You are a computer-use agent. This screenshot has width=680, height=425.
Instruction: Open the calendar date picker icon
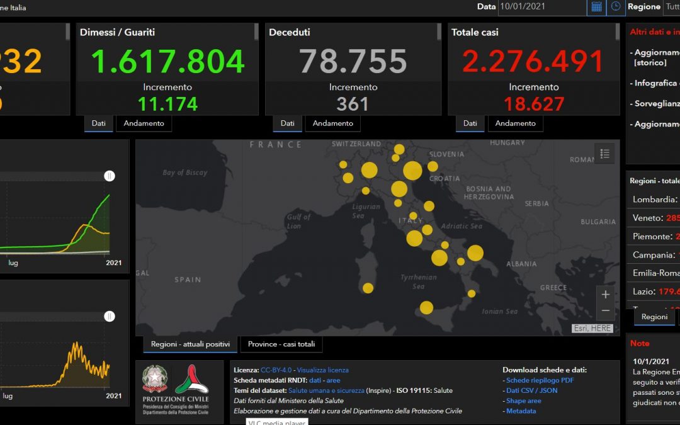click(x=596, y=6)
